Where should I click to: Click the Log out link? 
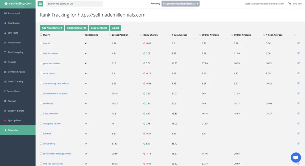(297, 4)
